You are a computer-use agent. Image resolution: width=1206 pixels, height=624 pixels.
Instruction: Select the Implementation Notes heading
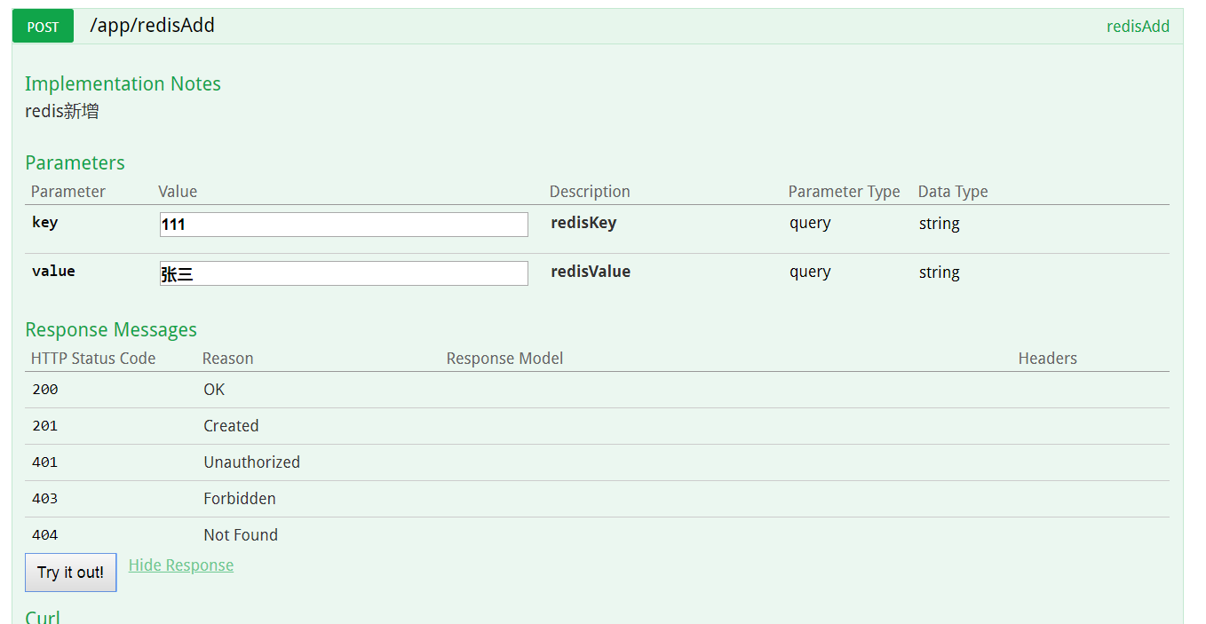[123, 84]
